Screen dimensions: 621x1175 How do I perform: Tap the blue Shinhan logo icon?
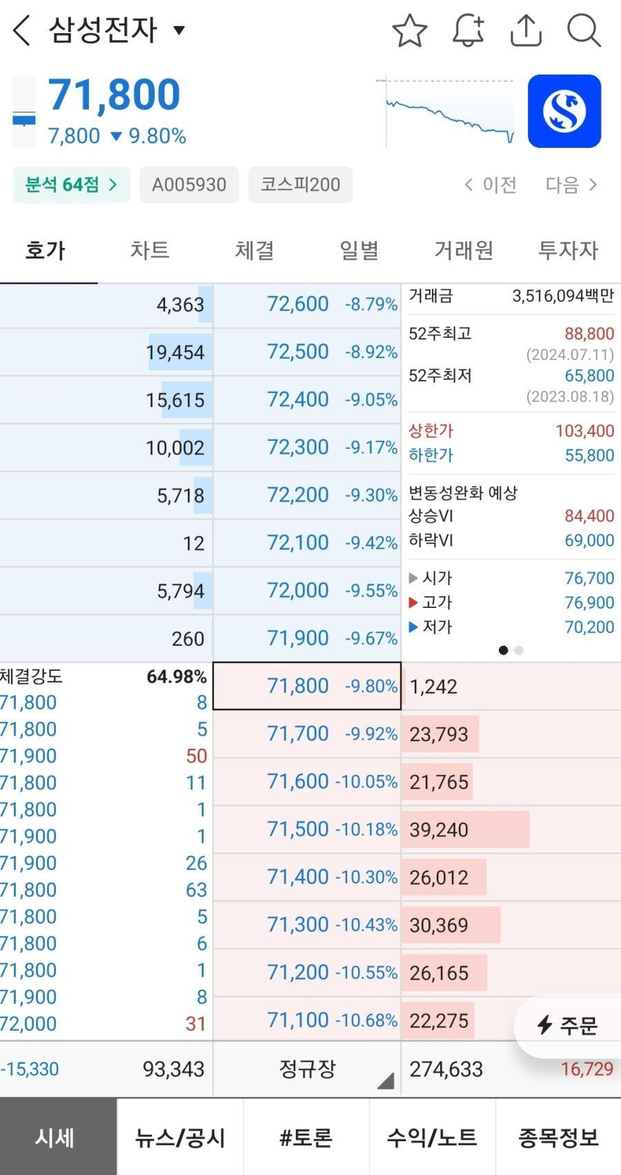pyautogui.click(x=564, y=111)
